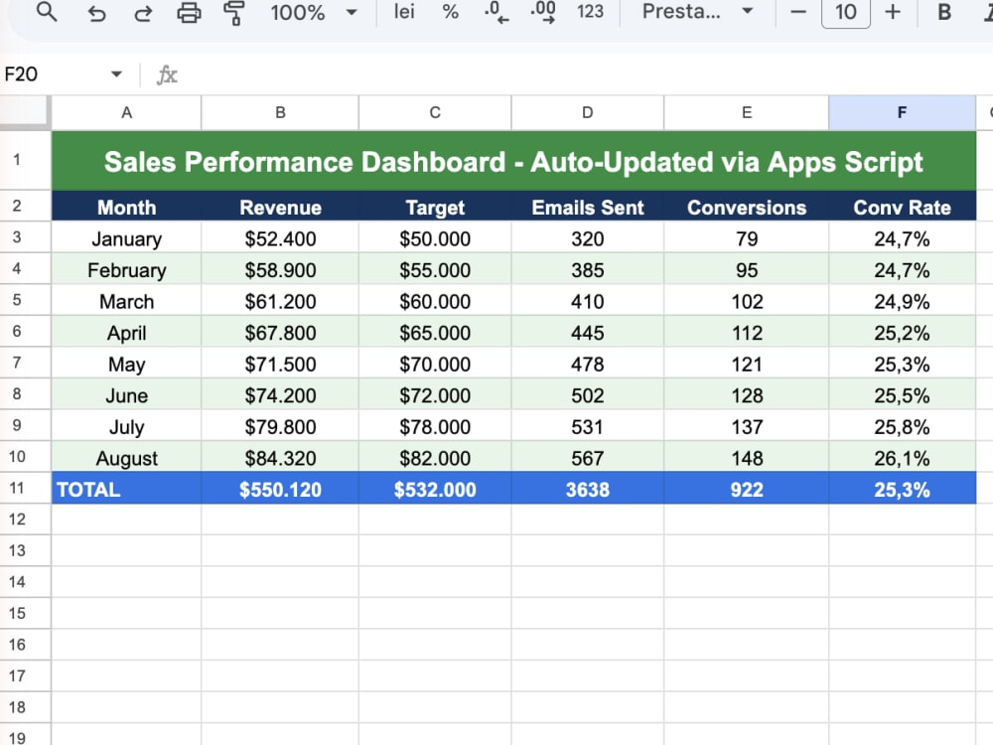The width and height of the screenshot is (993, 745).
Task: Select column B header
Action: [x=280, y=113]
